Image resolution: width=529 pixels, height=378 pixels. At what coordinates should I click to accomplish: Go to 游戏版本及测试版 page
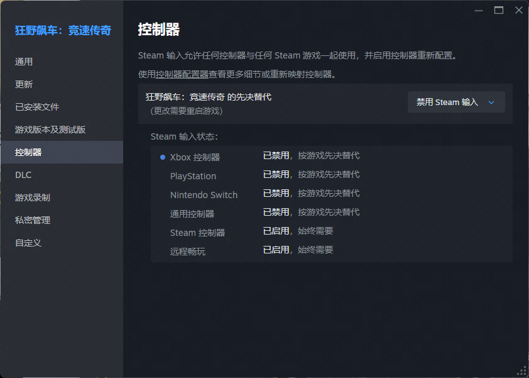coord(62,130)
